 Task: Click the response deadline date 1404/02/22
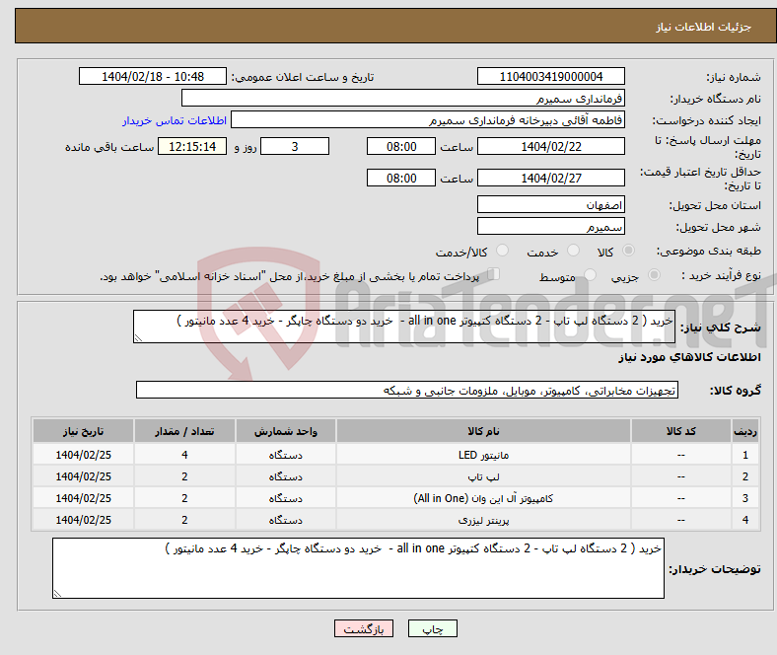[550, 146]
